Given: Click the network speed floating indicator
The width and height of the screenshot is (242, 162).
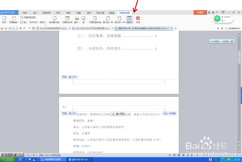Looking at the screenshot, I should pyautogui.click(x=222, y=41).
